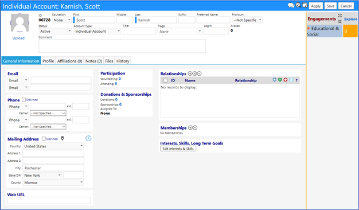The width and height of the screenshot is (359, 210).
Task: Click the red cross icon in the Relationships header
Action: coord(285,80)
